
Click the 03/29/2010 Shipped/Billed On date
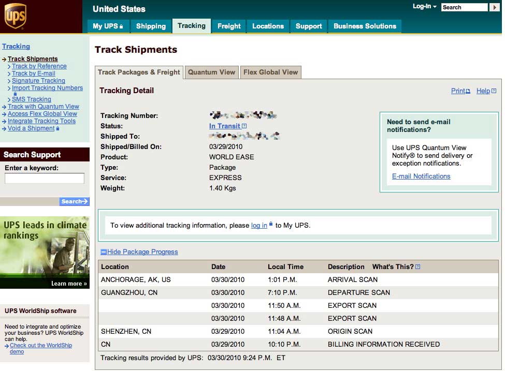pyautogui.click(x=226, y=147)
